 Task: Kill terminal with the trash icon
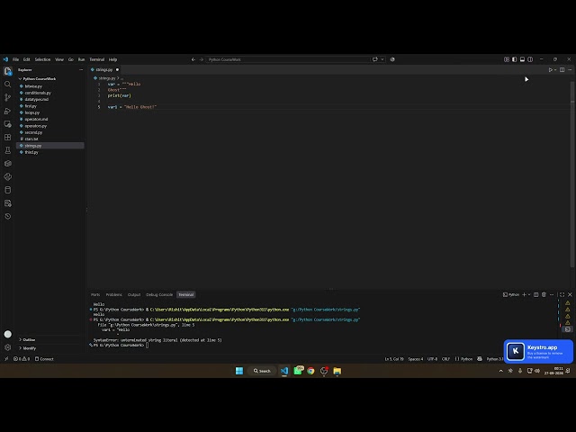(544, 294)
